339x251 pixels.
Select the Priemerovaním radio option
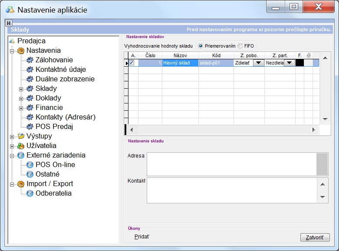click(x=201, y=45)
